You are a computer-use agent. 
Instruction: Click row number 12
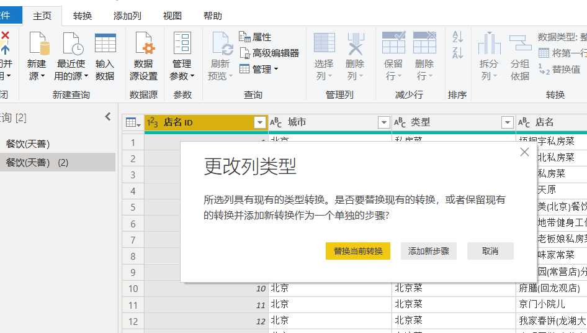pyautogui.click(x=133, y=321)
